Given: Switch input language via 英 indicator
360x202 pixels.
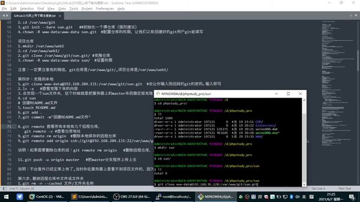Looking at the screenshot, I should [304, 197].
